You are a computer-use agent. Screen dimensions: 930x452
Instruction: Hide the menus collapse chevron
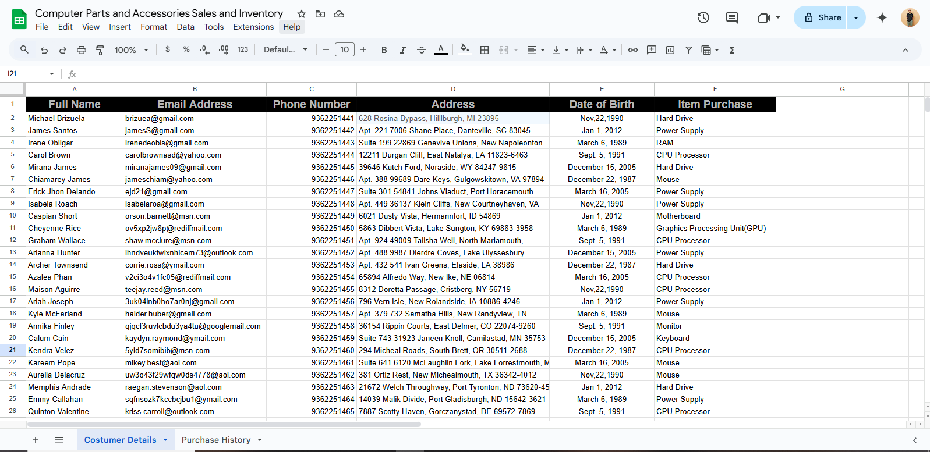click(x=906, y=50)
